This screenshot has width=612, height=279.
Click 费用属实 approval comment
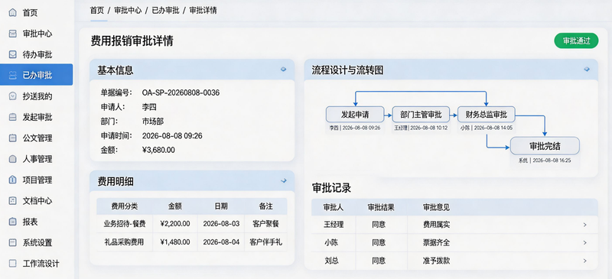(437, 225)
